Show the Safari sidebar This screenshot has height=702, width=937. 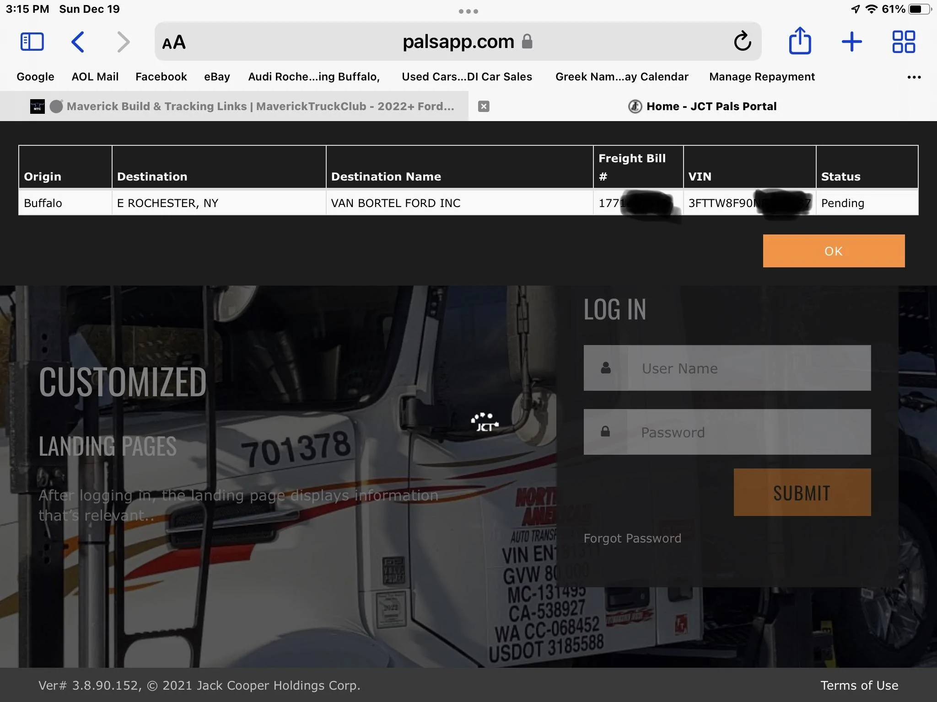pos(32,42)
